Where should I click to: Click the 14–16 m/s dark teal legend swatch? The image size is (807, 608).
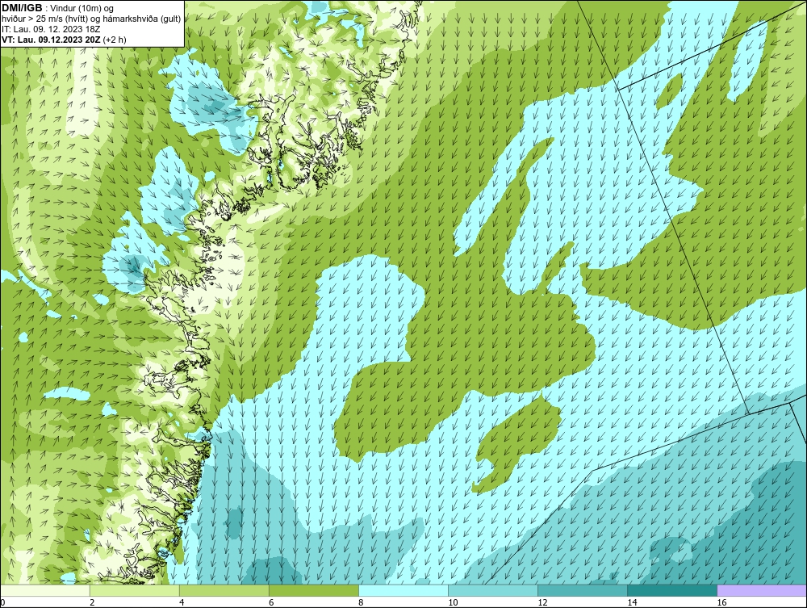(672, 590)
